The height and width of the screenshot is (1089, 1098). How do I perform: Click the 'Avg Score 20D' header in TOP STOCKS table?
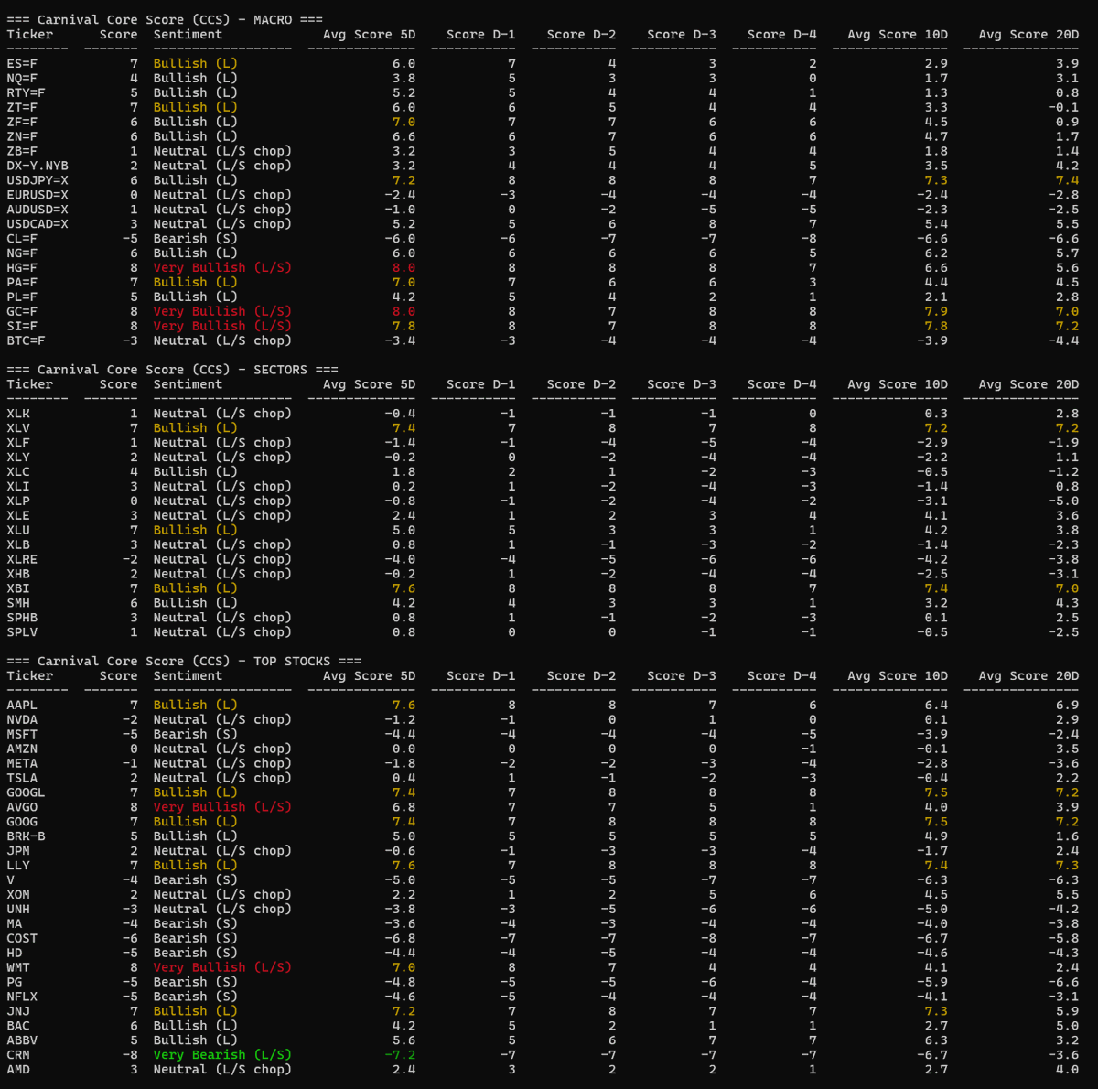tap(1028, 675)
